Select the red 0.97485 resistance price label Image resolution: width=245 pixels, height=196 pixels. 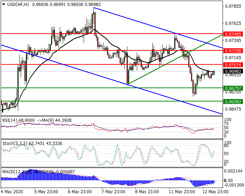(x=233, y=34)
